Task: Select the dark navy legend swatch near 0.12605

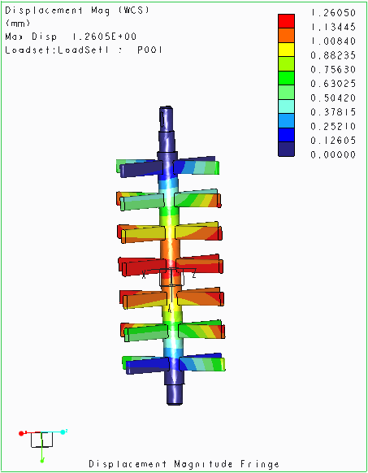Action: 286,149
